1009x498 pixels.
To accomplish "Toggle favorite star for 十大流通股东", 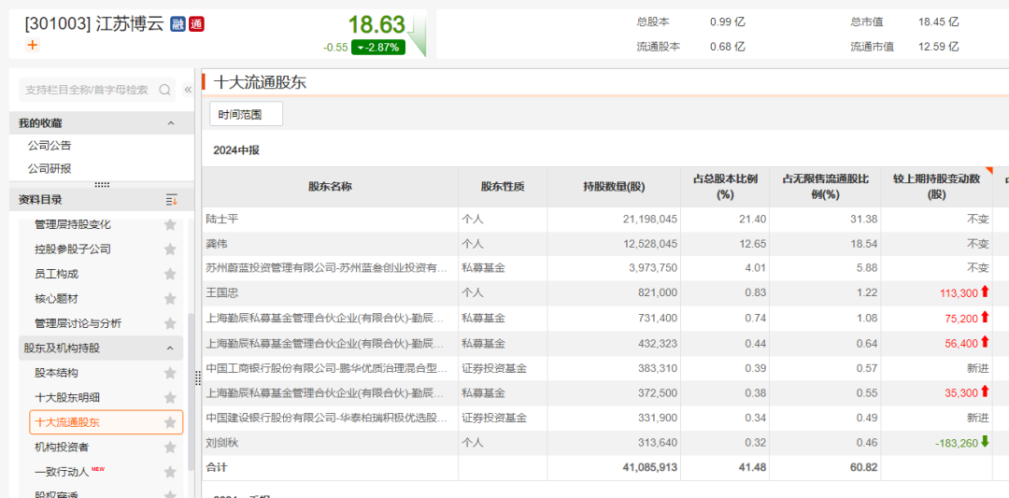I will (x=170, y=422).
